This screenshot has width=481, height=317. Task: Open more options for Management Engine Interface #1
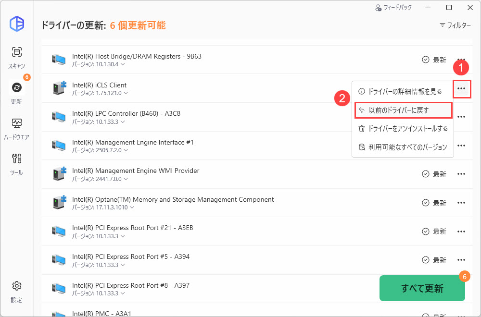[x=461, y=146]
